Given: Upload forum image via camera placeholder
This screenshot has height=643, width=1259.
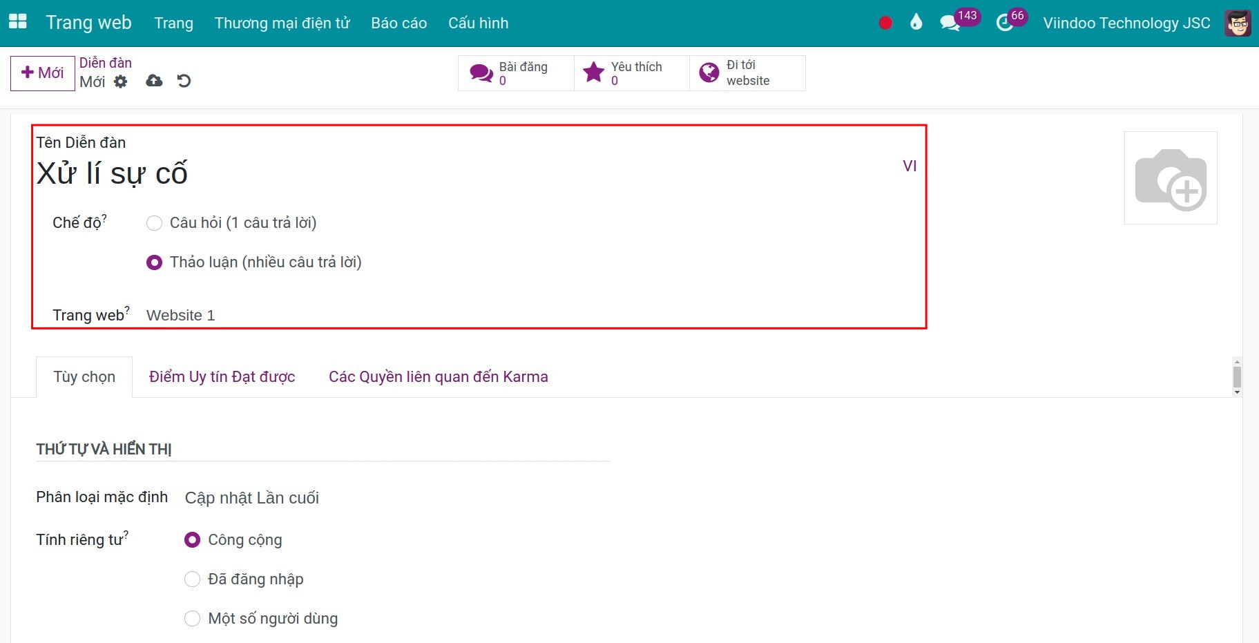Looking at the screenshot, I should (1171, 178).
